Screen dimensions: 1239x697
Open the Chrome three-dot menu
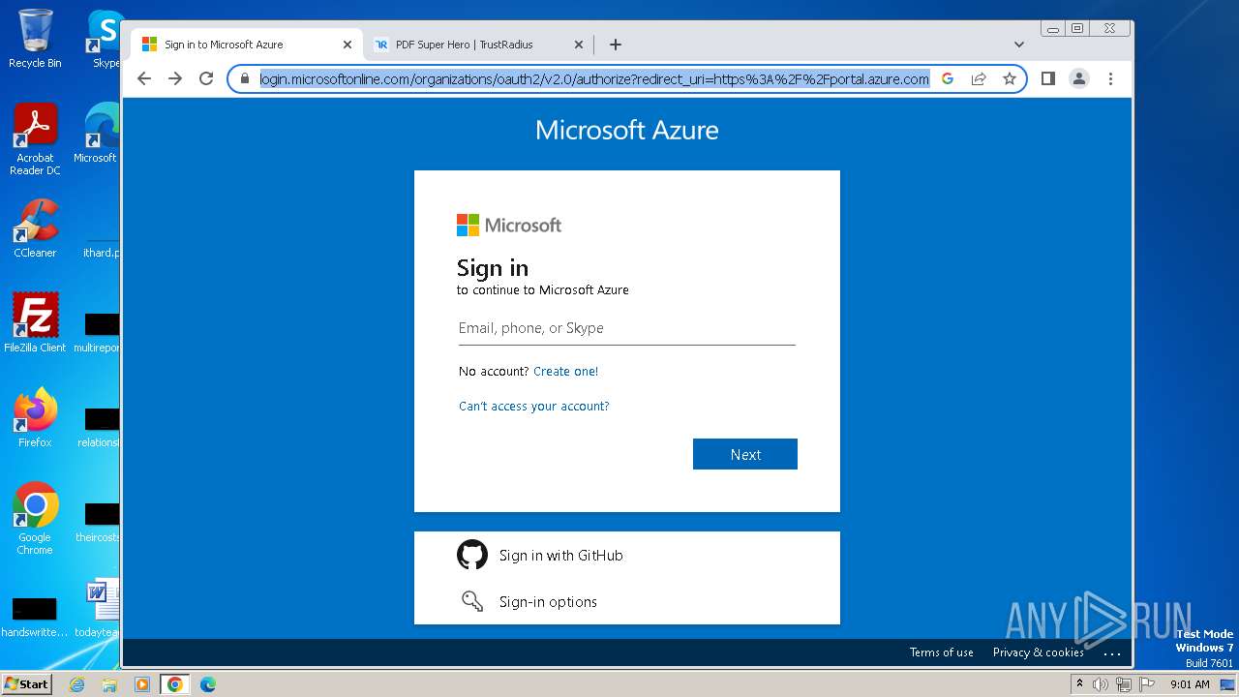(1110, 78)
